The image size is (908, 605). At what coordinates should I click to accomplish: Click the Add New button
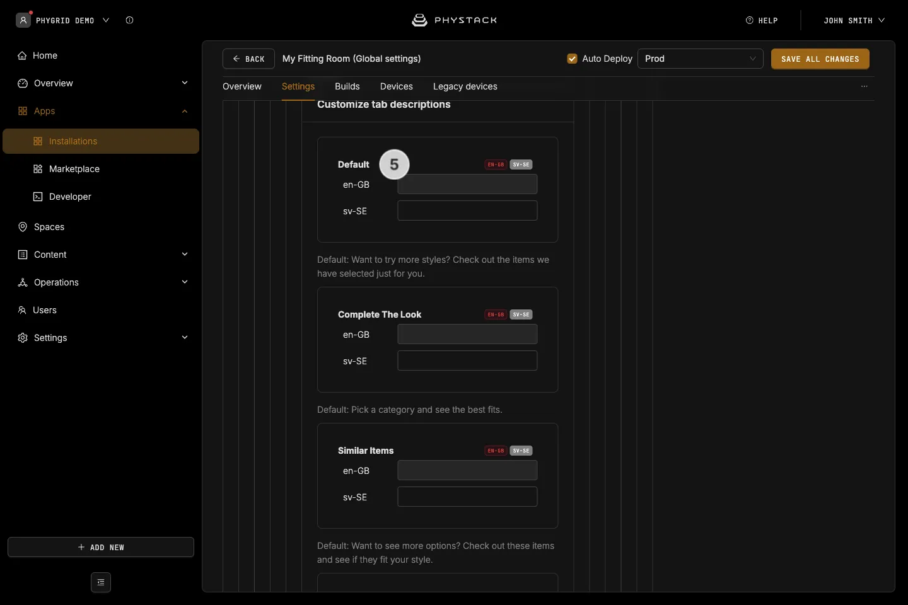click(x=101, y=547)
